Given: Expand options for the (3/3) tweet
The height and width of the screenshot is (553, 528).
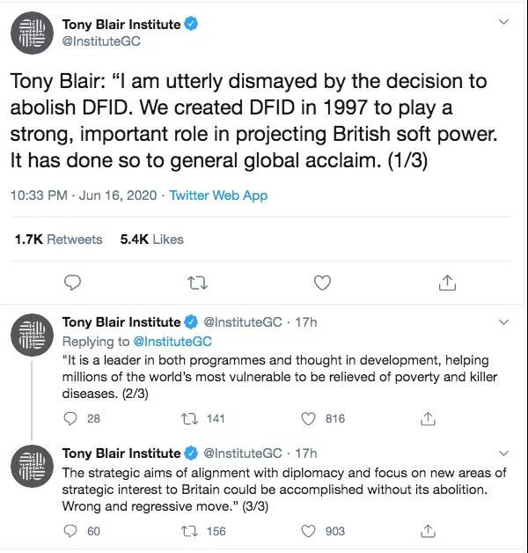Looking at the screenshot, I should [502, 452].
